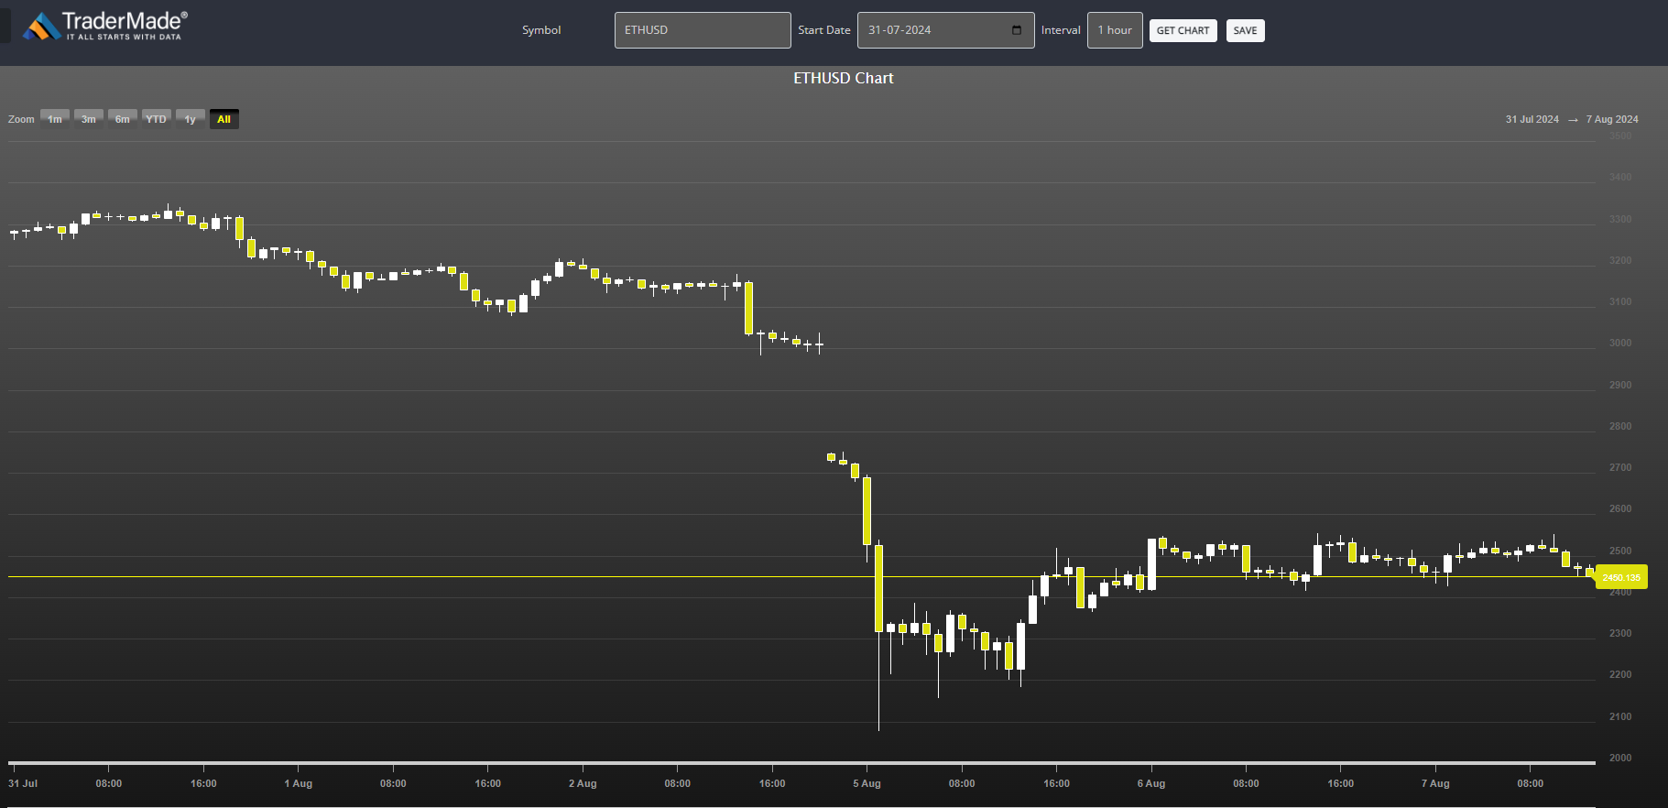Select the All zoom range
Image resolution: width=1668 pixels, height=808 pixels.
coord(223,119)
